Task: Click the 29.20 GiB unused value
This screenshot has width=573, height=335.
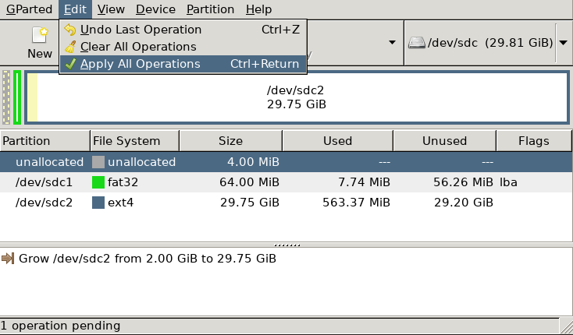Action: (x=464, y=203)
